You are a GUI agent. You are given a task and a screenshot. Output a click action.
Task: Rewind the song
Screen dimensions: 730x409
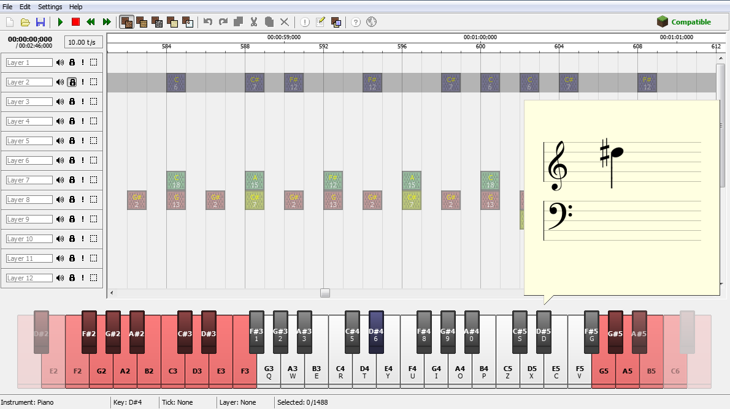point(91,22)
